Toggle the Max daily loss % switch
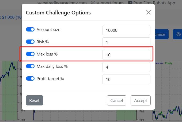182x122 pixels. coord(30,66)
